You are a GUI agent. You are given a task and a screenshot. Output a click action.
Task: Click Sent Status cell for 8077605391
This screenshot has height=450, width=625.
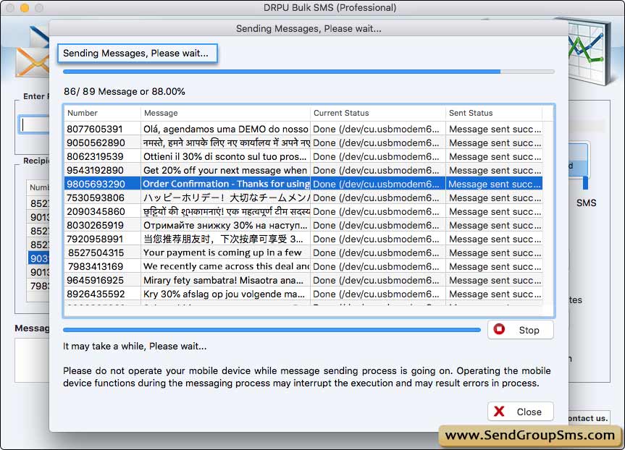point(494,129)
